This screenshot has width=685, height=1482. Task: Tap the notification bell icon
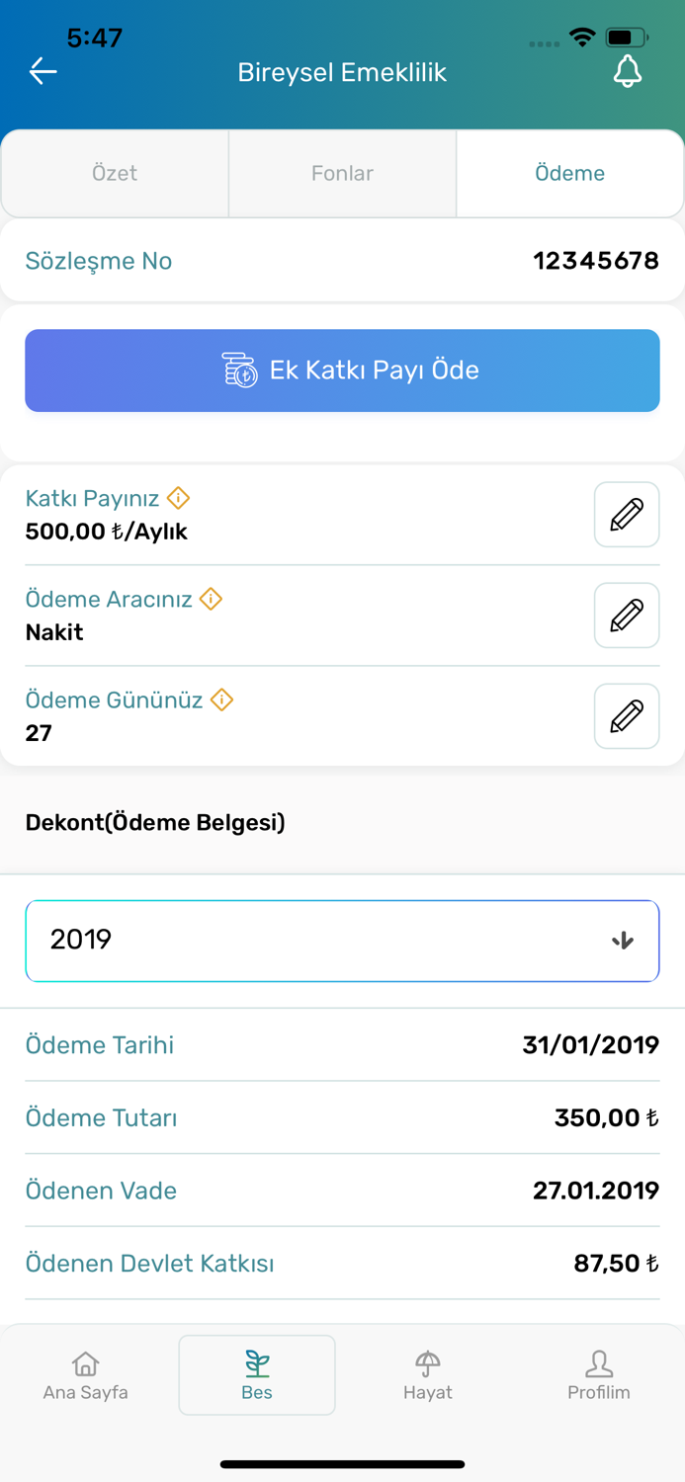point(628,72)
